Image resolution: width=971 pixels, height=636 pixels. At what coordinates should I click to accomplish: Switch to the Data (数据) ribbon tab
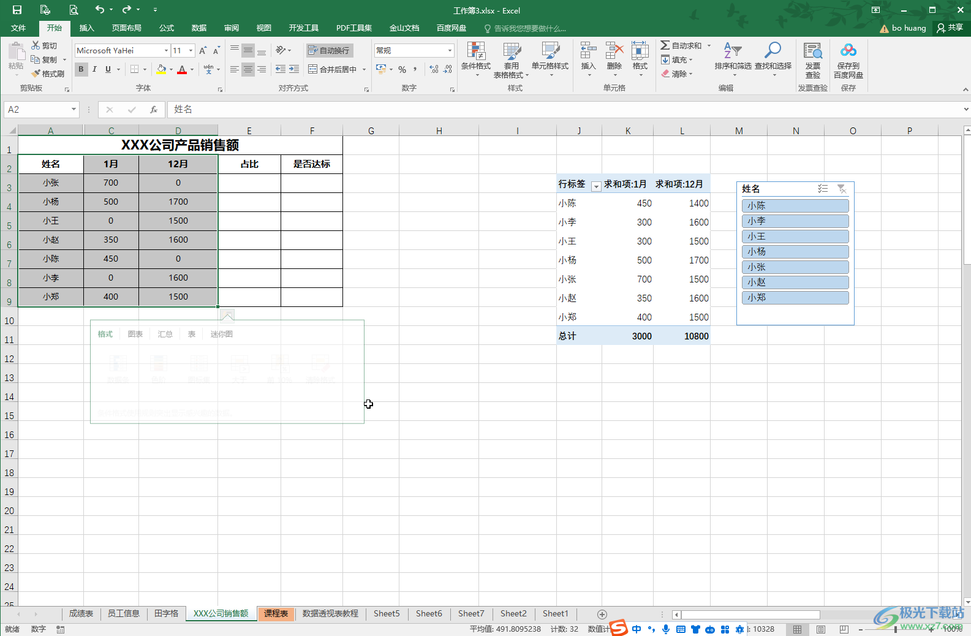(x=199, y=28)
